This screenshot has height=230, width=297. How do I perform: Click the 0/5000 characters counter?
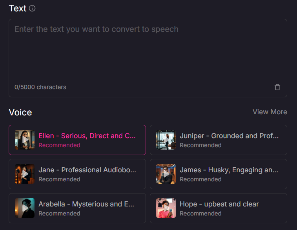coord(40,87)
